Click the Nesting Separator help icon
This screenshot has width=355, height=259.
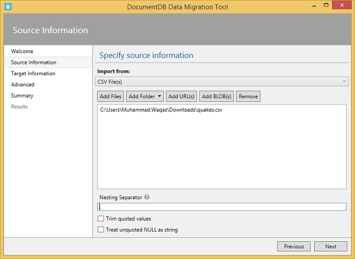[x=147, y=197]
